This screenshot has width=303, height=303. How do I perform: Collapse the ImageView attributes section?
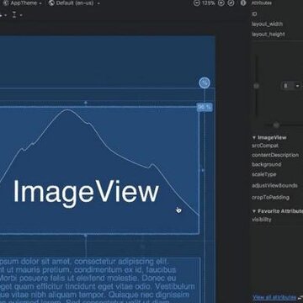click(254, 137)
